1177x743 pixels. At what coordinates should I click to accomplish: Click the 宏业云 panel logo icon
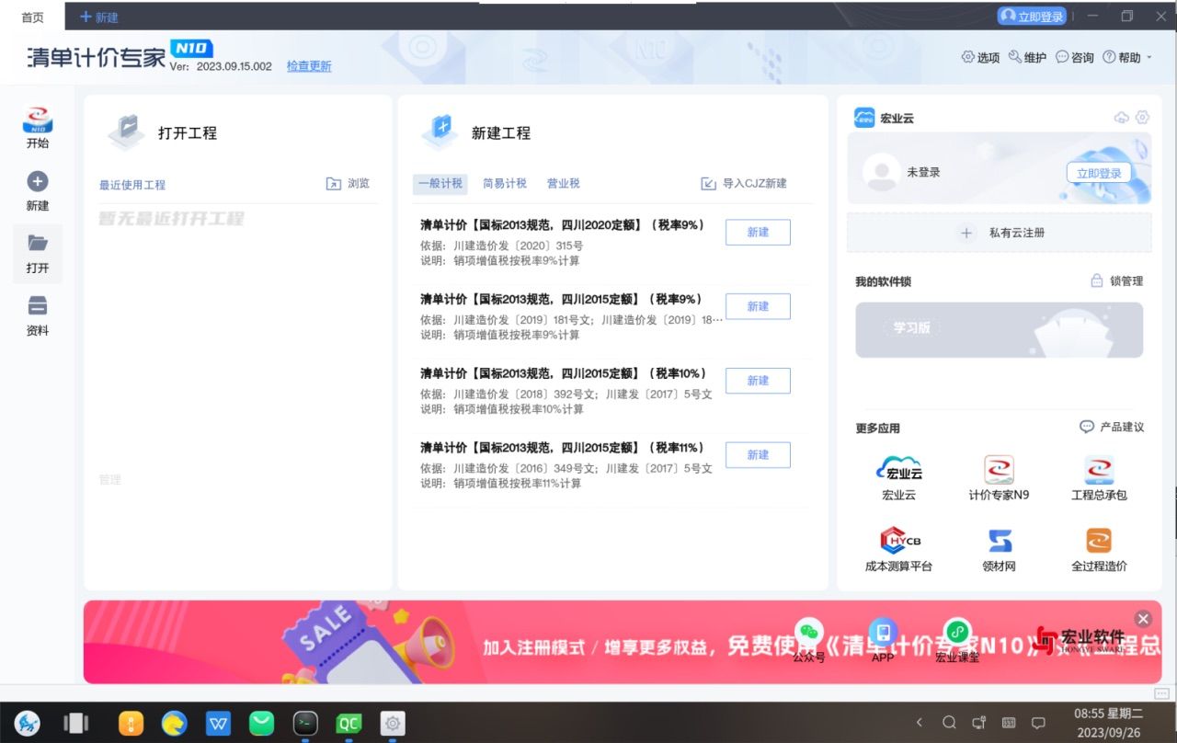click(x=864, y=118)
